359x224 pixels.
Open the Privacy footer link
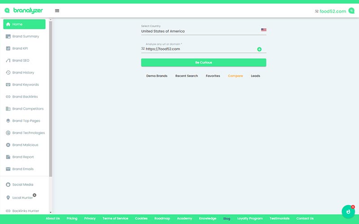(90, 219)
